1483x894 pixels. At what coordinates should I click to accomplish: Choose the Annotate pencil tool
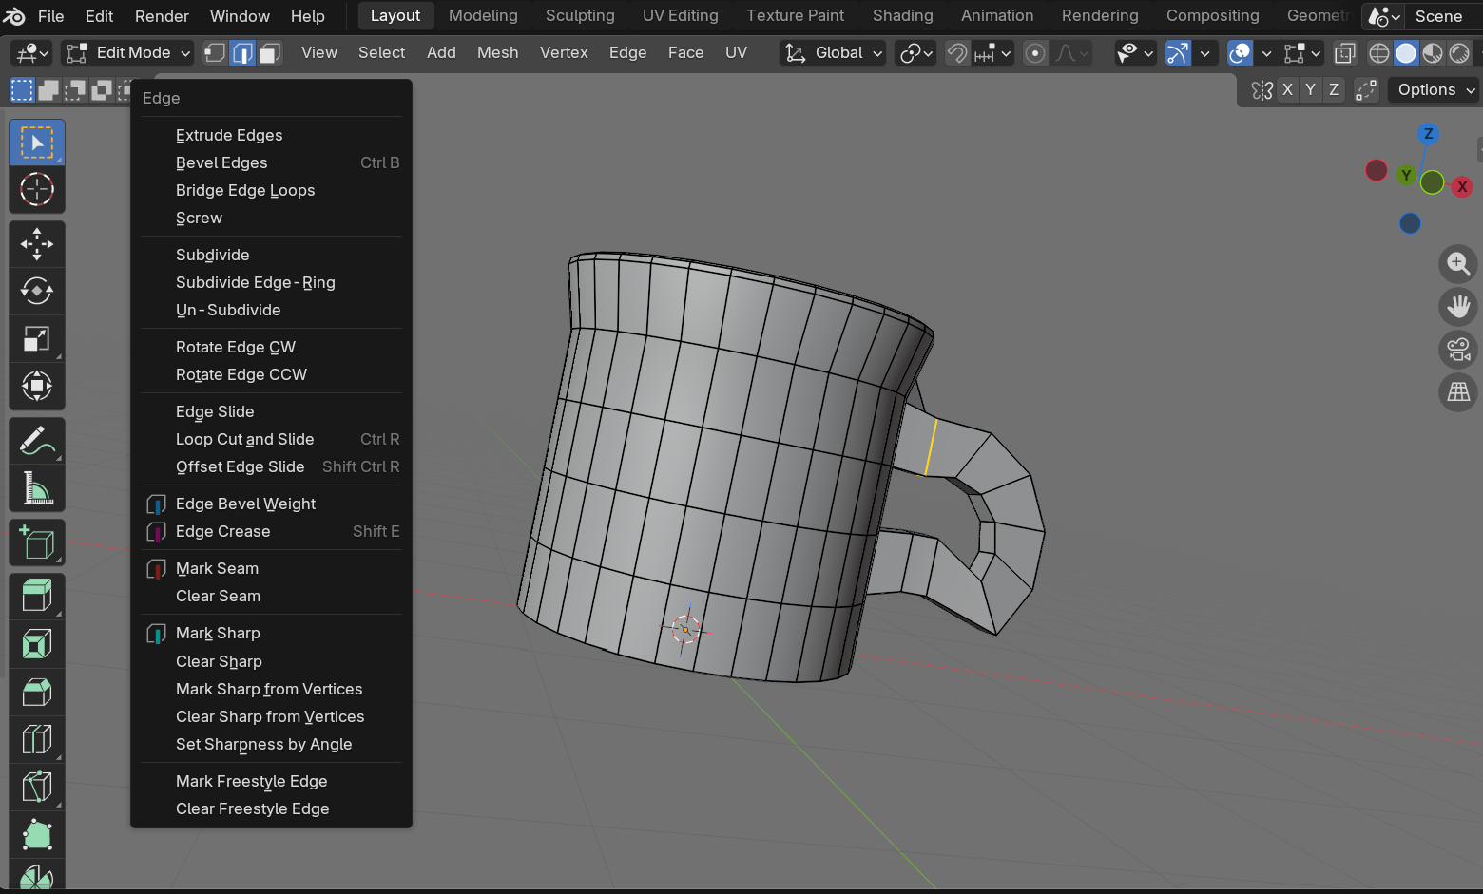(37, 441)
